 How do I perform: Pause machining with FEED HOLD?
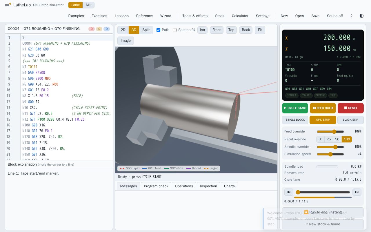coord(323,108)
